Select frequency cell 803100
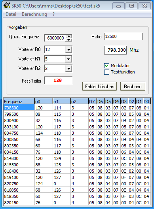The height and width of the screenshot is (209, 154). pos(19,127)
